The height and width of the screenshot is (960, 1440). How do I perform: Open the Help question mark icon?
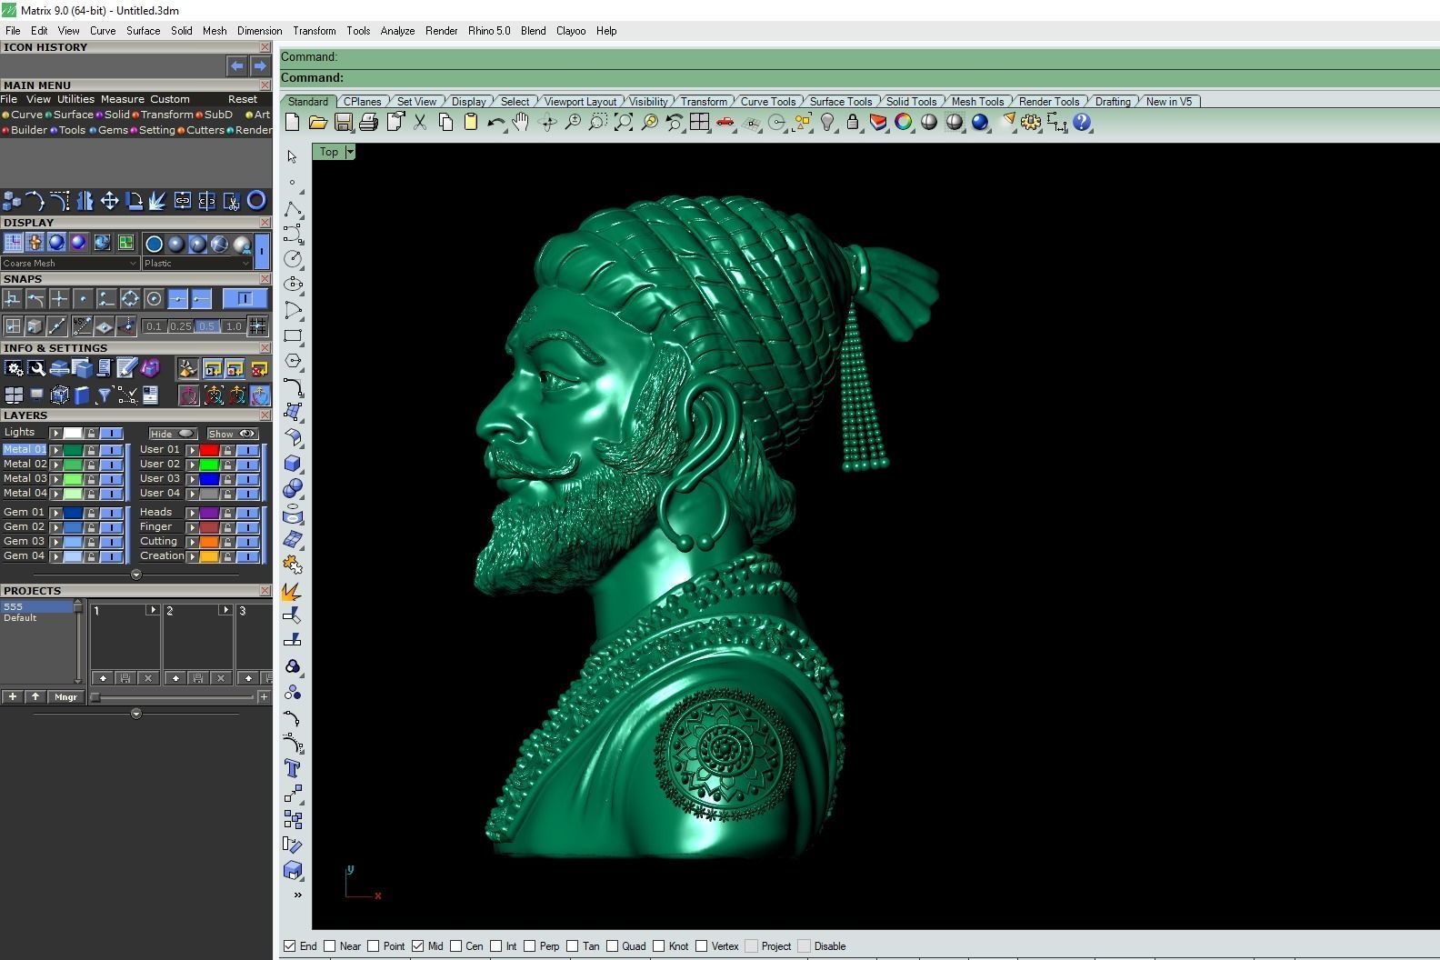point(1082,123)
